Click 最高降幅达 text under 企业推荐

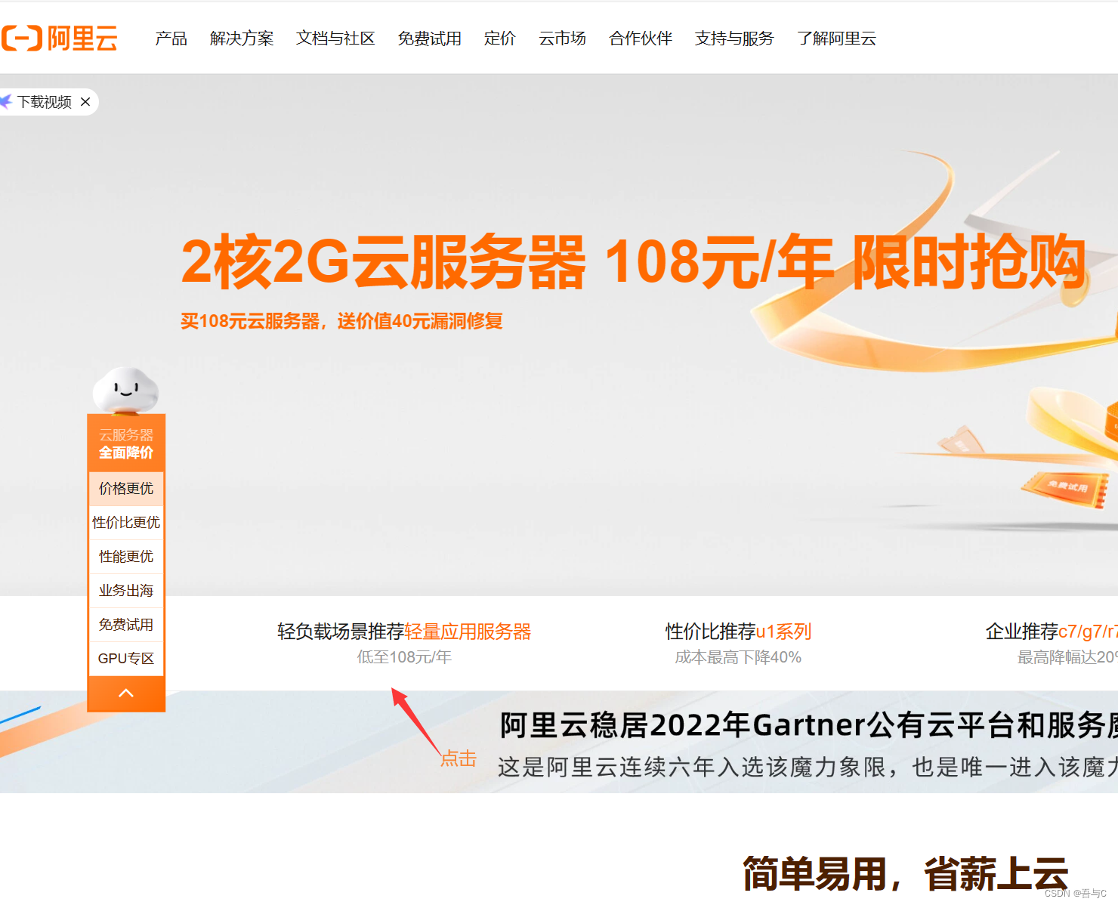click(x=1067, y=657)
